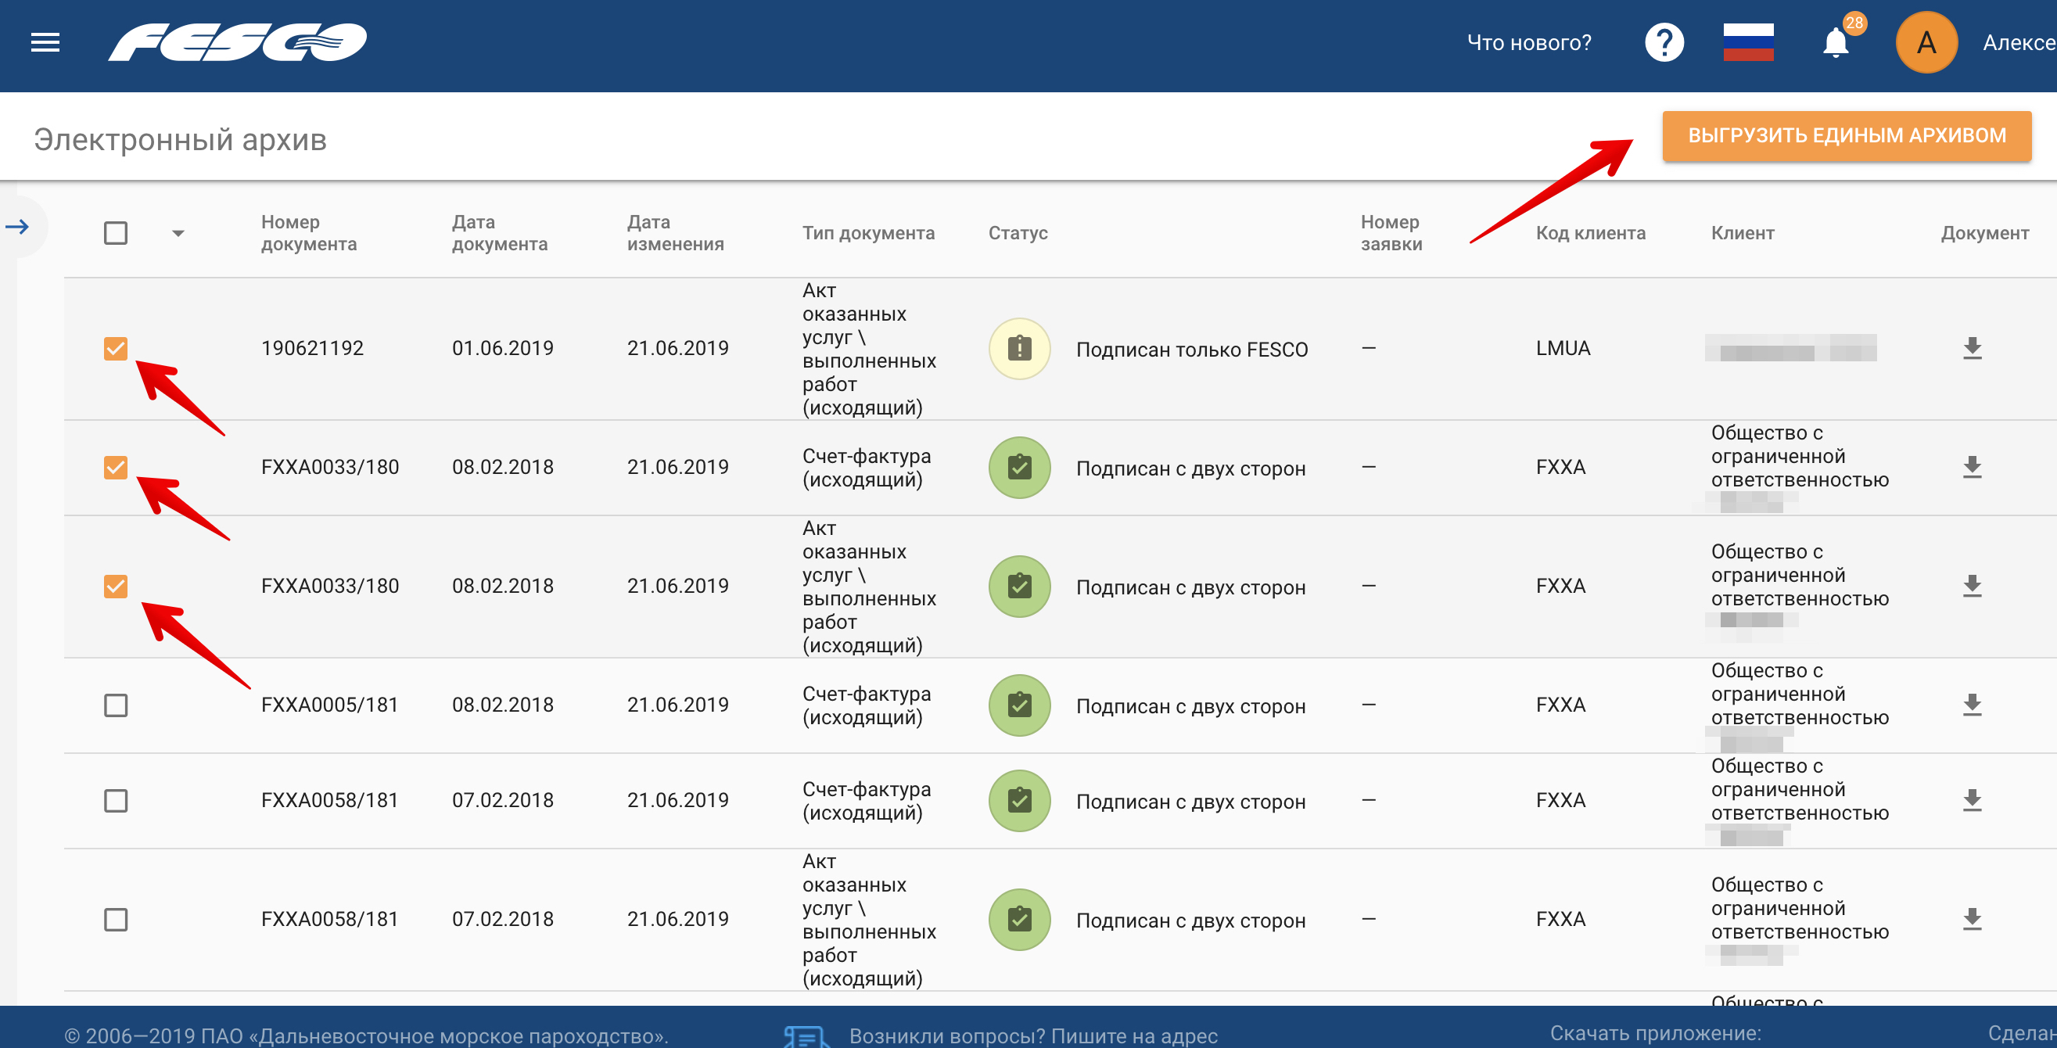2057x1048 pixels.
Task: Click date 01.06.2019 in first row
Action: tap(502, 348)
